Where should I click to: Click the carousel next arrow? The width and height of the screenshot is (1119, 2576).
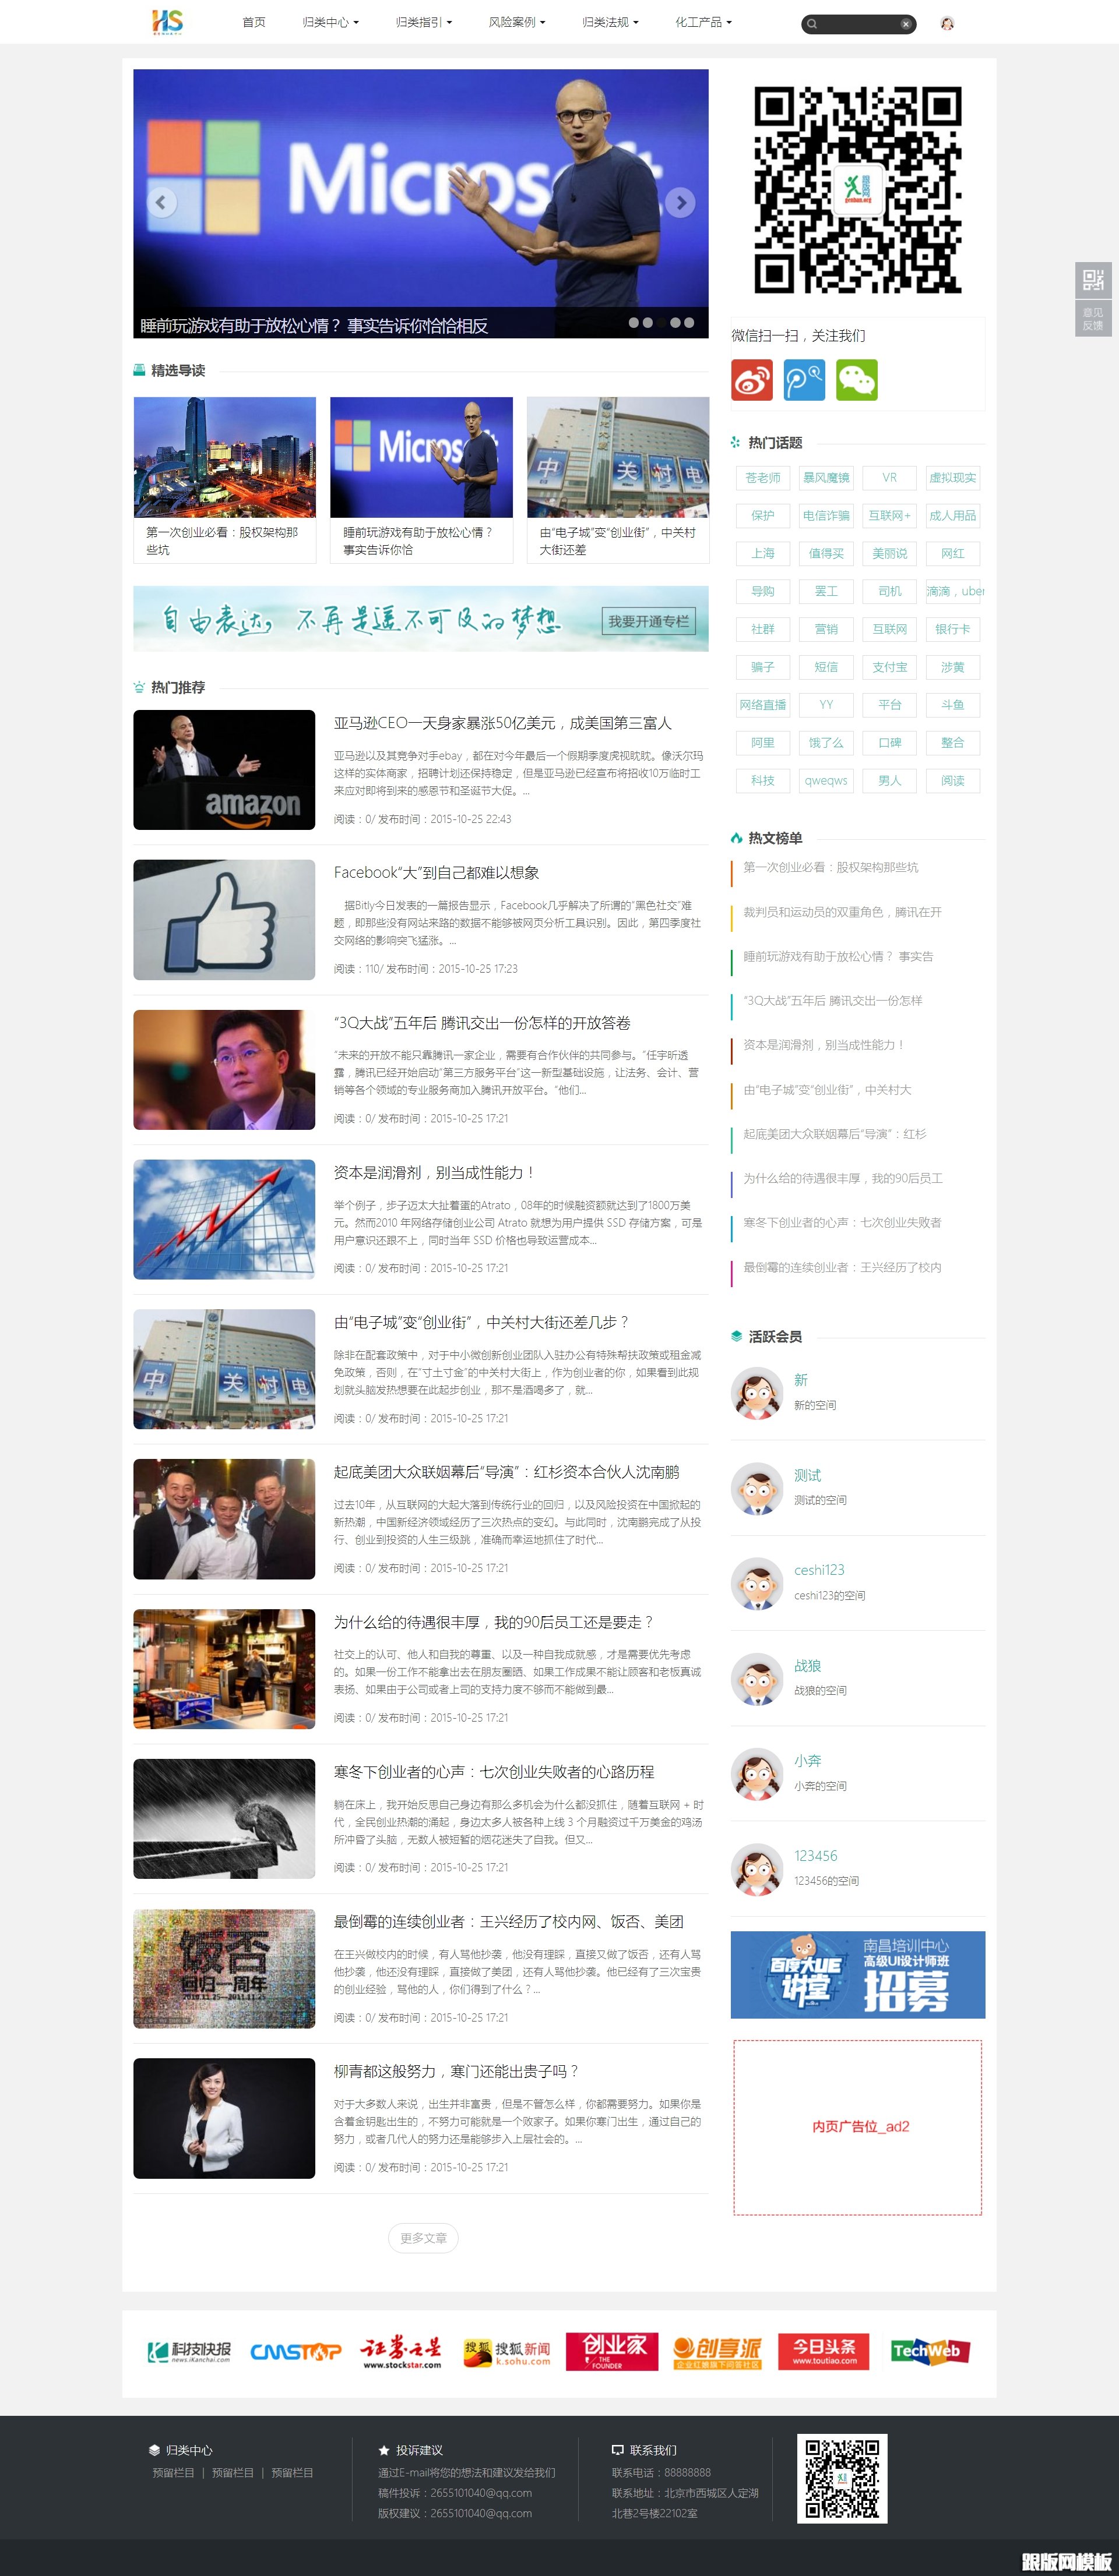(x=682, y=203)
